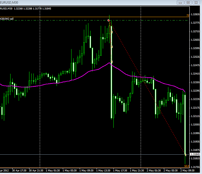Minimize the EURUSD,M30 chart window
The width and height of the screenshot is (202, 174).
coord(180,3)
